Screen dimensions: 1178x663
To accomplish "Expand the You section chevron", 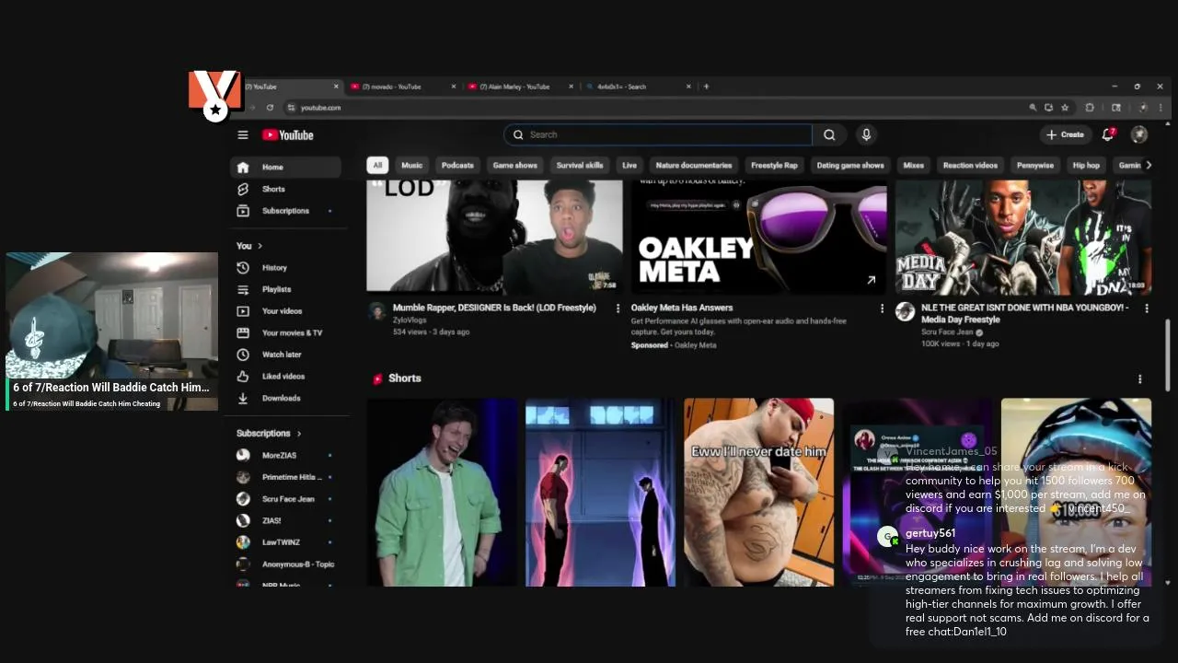I will [260, 246].
